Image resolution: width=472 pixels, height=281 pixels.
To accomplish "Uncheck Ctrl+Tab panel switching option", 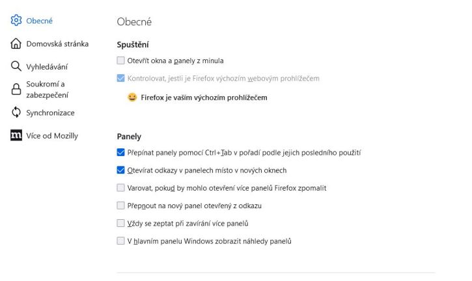I will tap(120, 152).
